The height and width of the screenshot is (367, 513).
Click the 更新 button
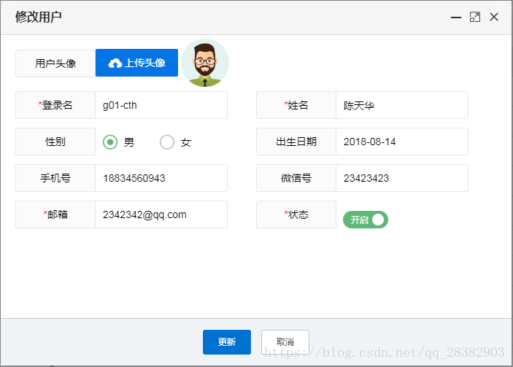tap(227, 341)
